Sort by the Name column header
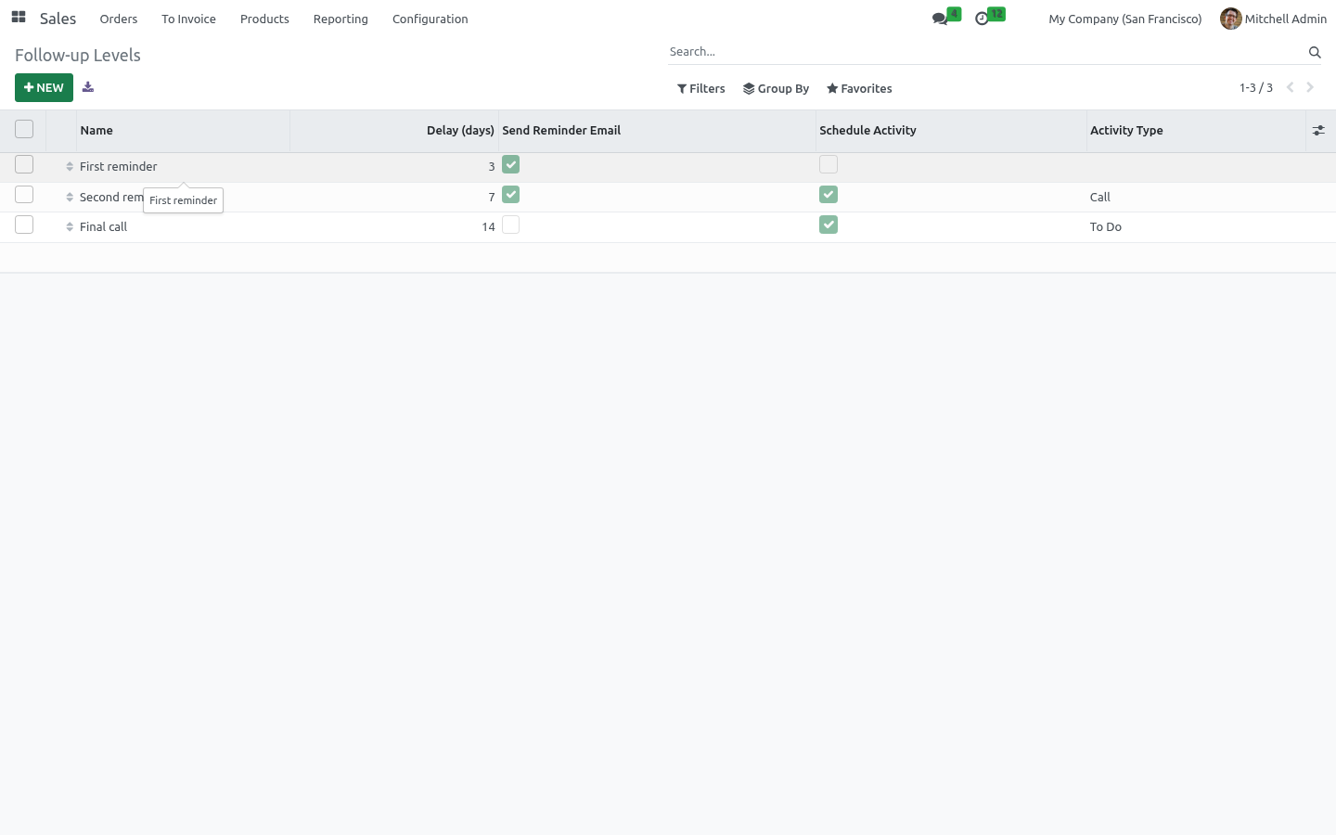 tap(184, 131)
